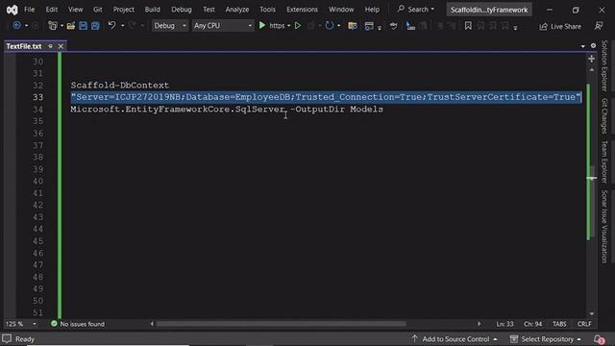The image size is (615, 346).
Task: Open notifications bell in status bar
Action: point(598,339)
